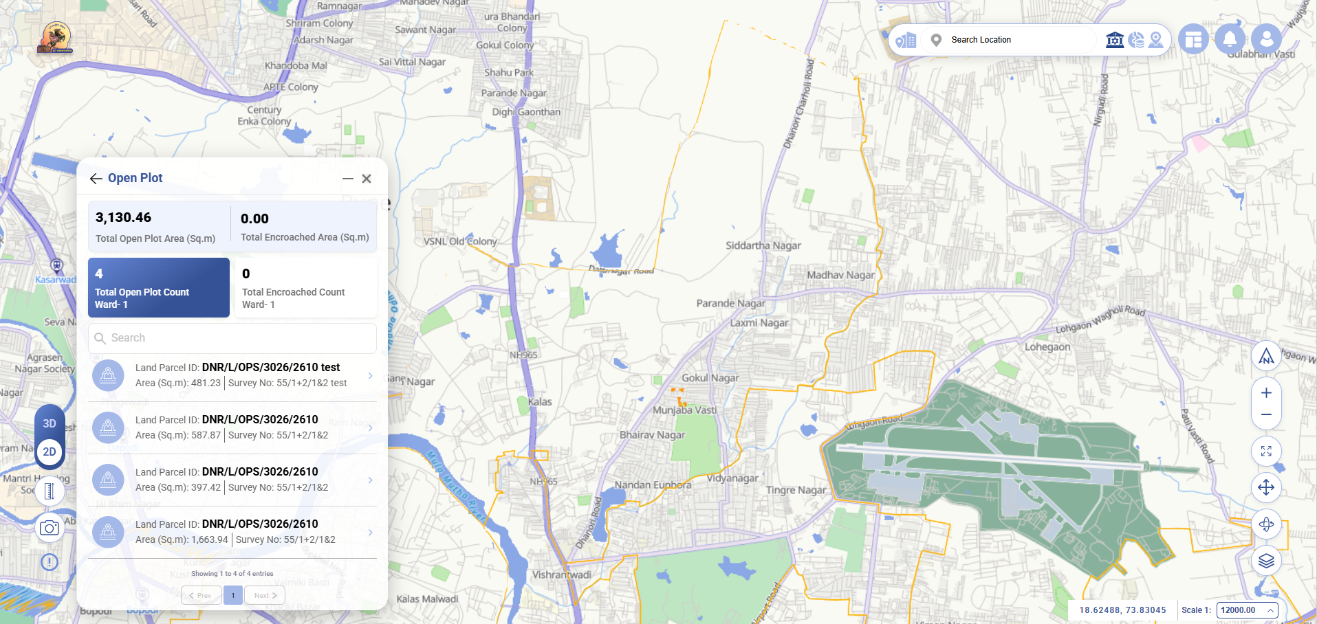Screen dimensions: 1317x624
Task: Click the zoom in plus button
Action: click(1266, 393)
